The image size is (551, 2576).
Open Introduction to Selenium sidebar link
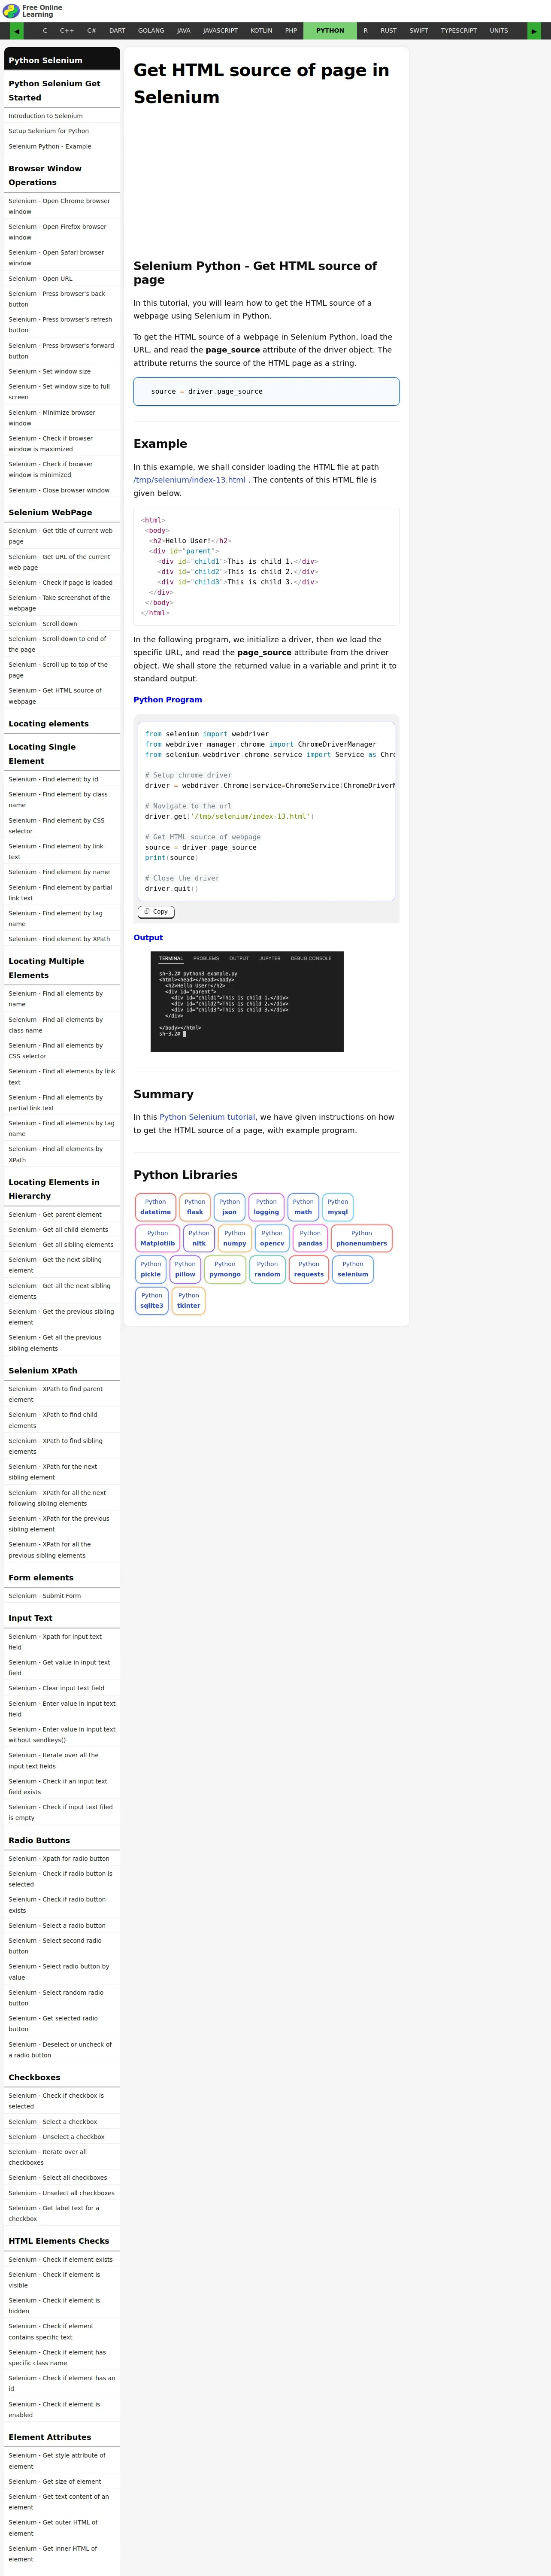62,116
